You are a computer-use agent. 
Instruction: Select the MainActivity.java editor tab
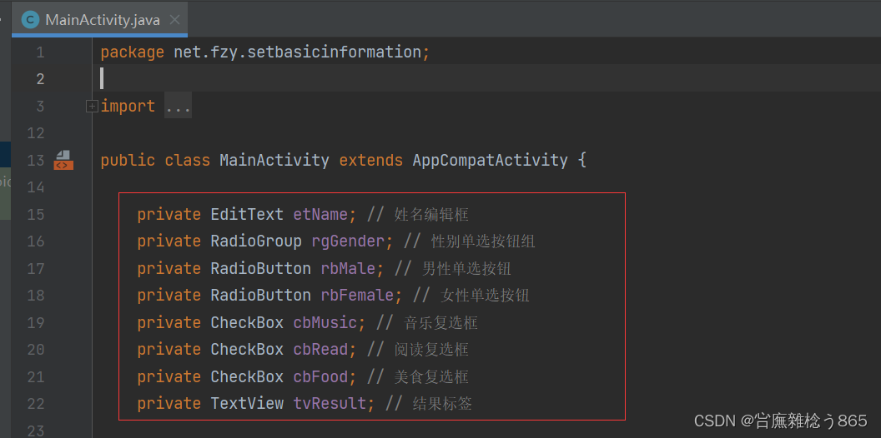(x=99, y=20)
